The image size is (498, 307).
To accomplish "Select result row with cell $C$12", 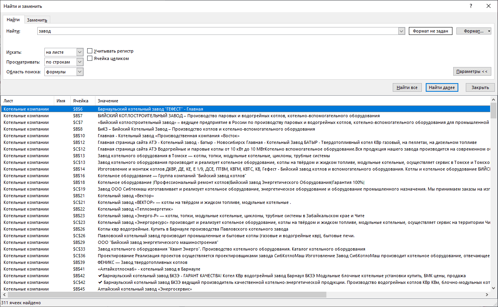I will (245, 149).
